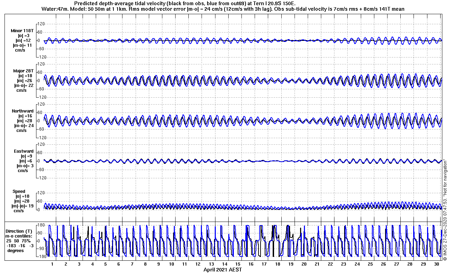Select the "Minor 118T" panel label
451x277 pixels.
[22, 31]
